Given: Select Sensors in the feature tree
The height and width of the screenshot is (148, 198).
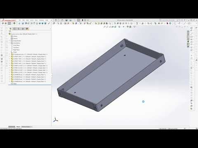Looking at the screenshot, I should tap(14, 39).
